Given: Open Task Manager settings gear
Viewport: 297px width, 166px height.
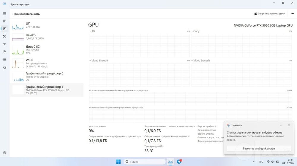Looking at the screenshot, I should click(x=4, y=153).
